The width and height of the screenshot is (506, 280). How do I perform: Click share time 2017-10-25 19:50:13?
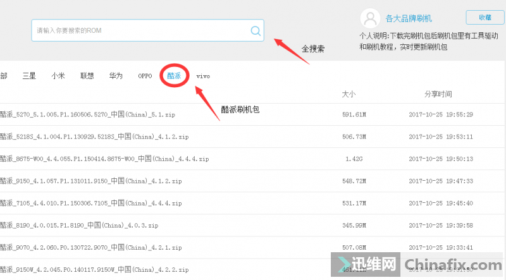pos(441,159)
